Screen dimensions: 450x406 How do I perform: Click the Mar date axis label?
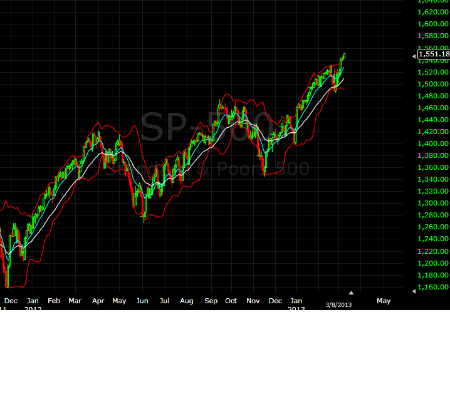pyautogui.click(x=75, y=301)
